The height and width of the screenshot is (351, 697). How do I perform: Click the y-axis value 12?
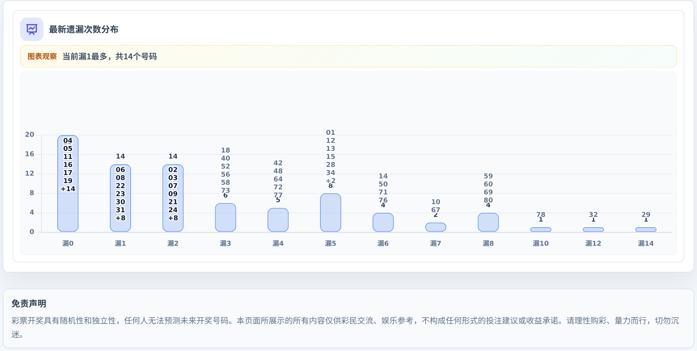(x=29, y=173)
